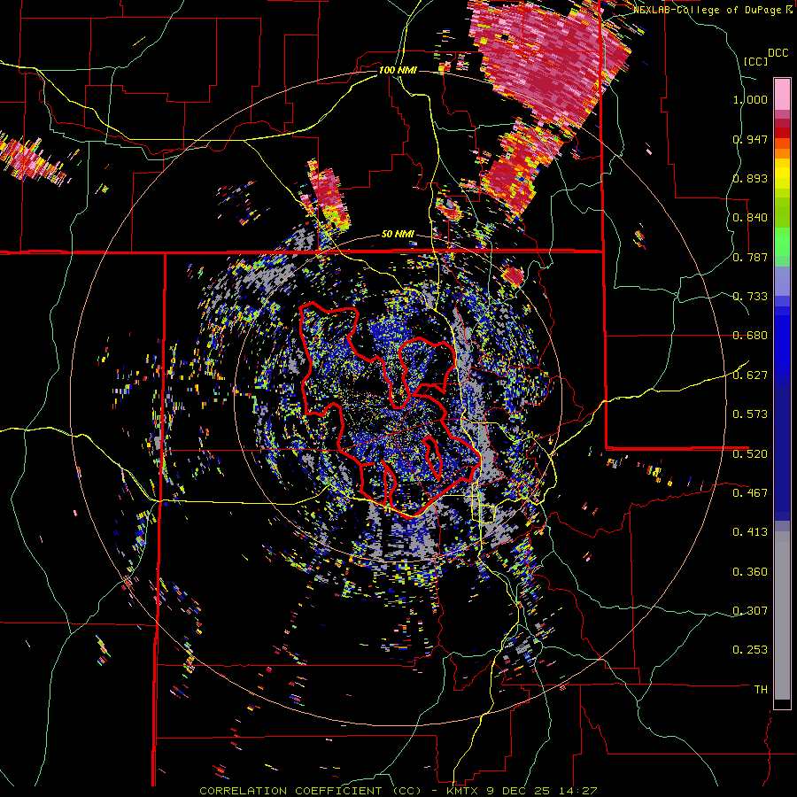Click the 0.627 legend value

click(750, 375)
